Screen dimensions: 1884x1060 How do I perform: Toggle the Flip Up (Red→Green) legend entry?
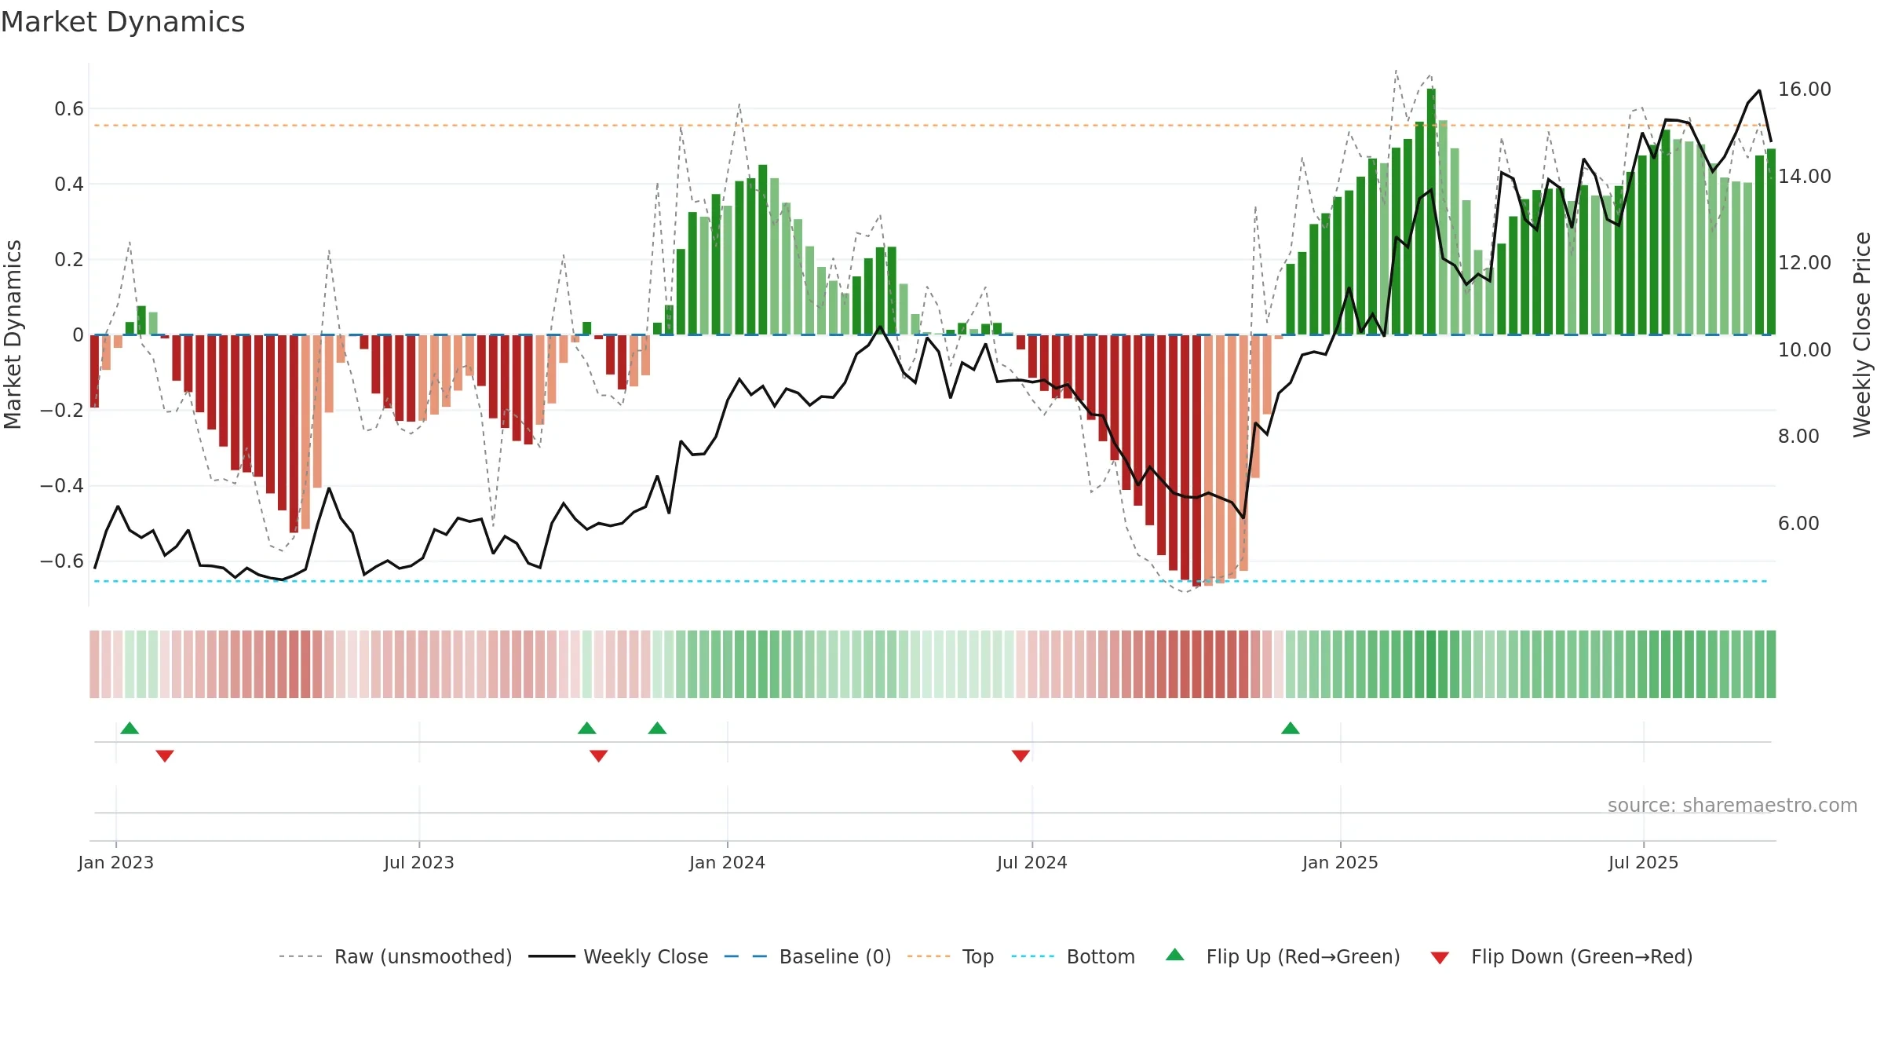[1283, 956]
